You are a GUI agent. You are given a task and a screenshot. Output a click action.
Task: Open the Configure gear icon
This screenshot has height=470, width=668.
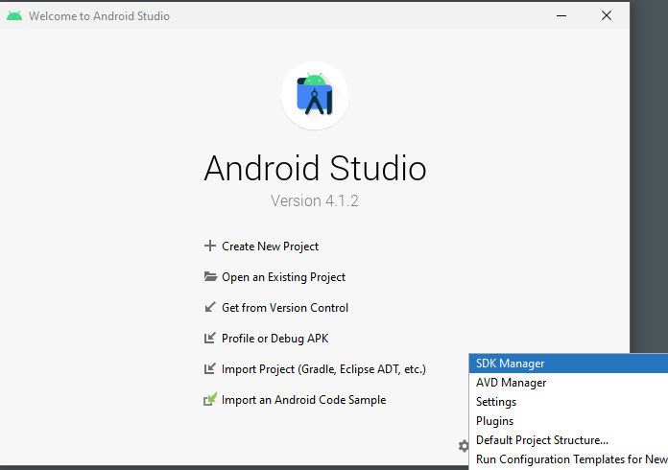point(464,446)
